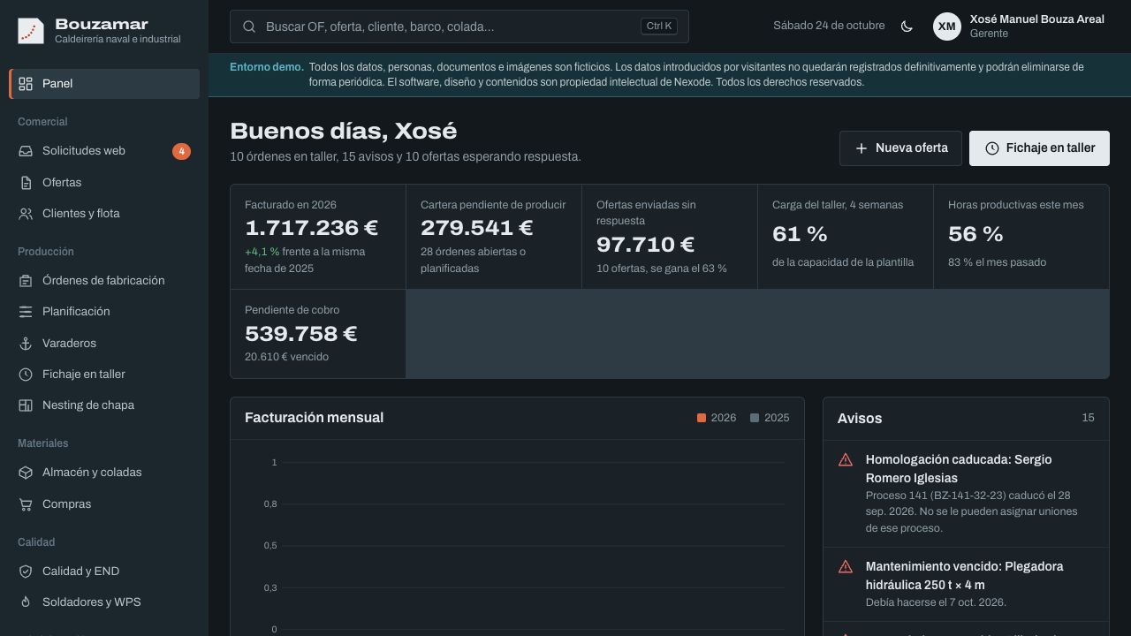The height and width of the screenshot is (636, 1131).
Task: Click the Planificación bars icon
Action: coord(26,312)
